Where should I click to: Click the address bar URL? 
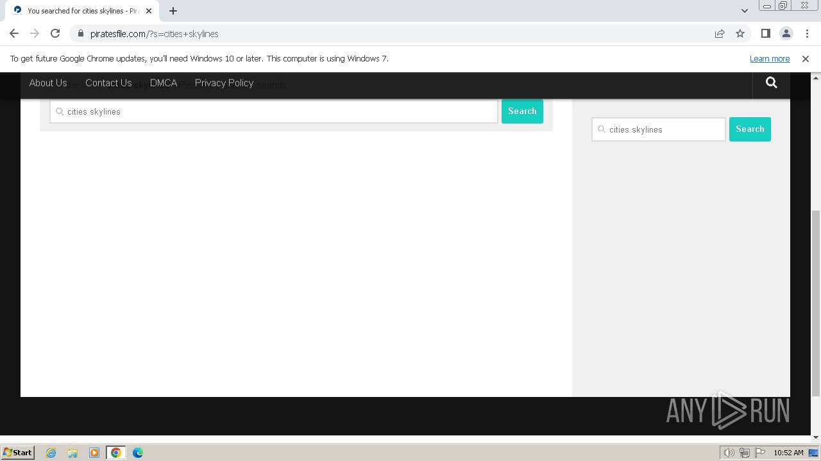pos(155,34)
